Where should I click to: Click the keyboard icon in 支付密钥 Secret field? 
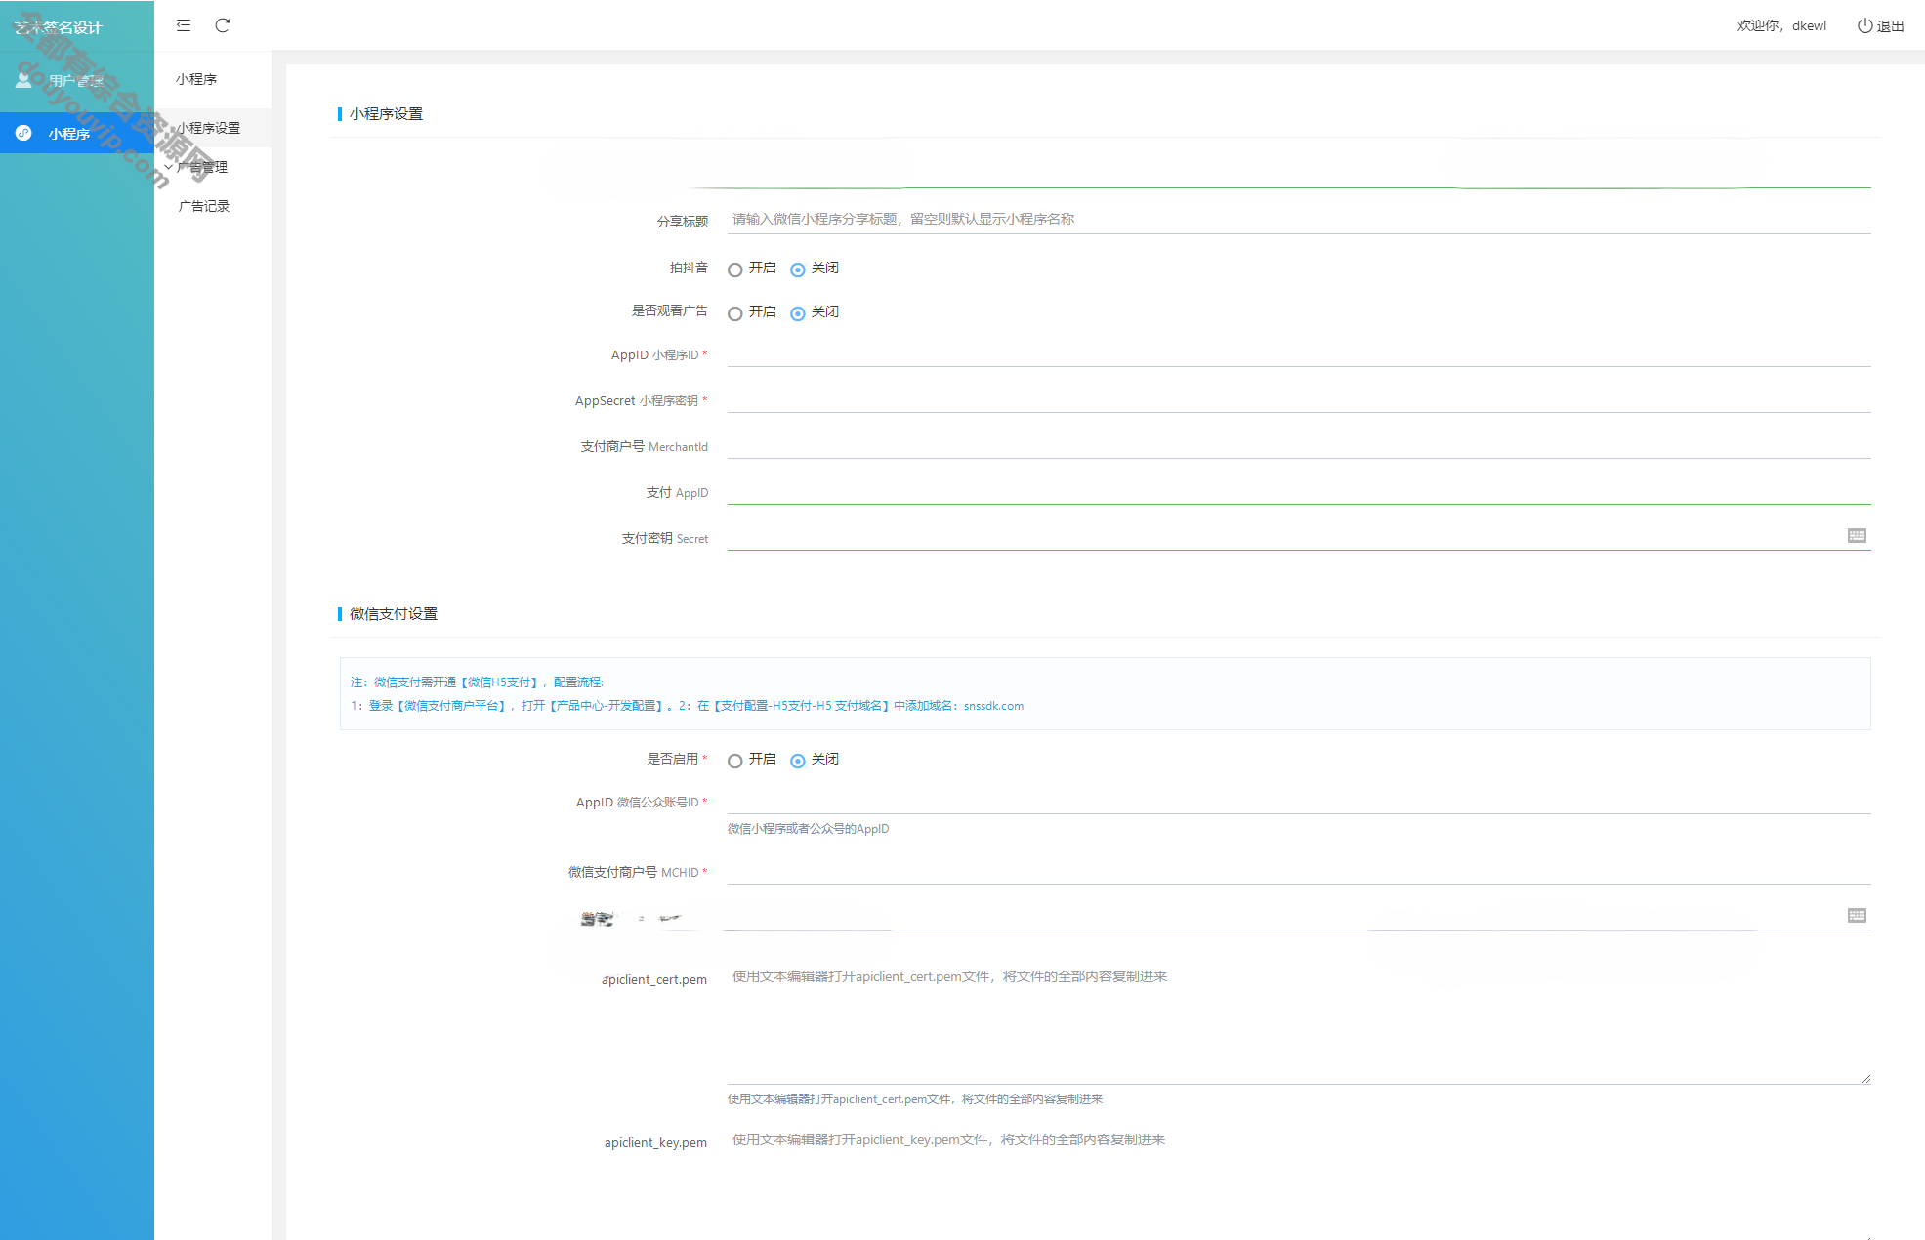(1857, 535)
